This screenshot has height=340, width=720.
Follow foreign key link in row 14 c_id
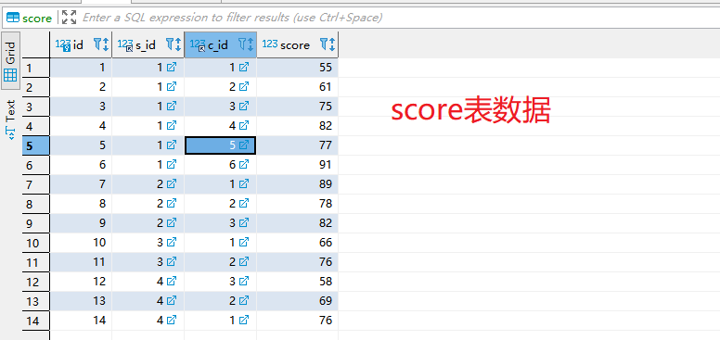244,320
